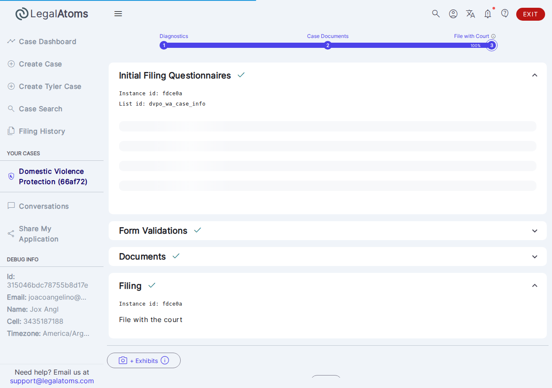Click the red EXIT button

point(530,14)
